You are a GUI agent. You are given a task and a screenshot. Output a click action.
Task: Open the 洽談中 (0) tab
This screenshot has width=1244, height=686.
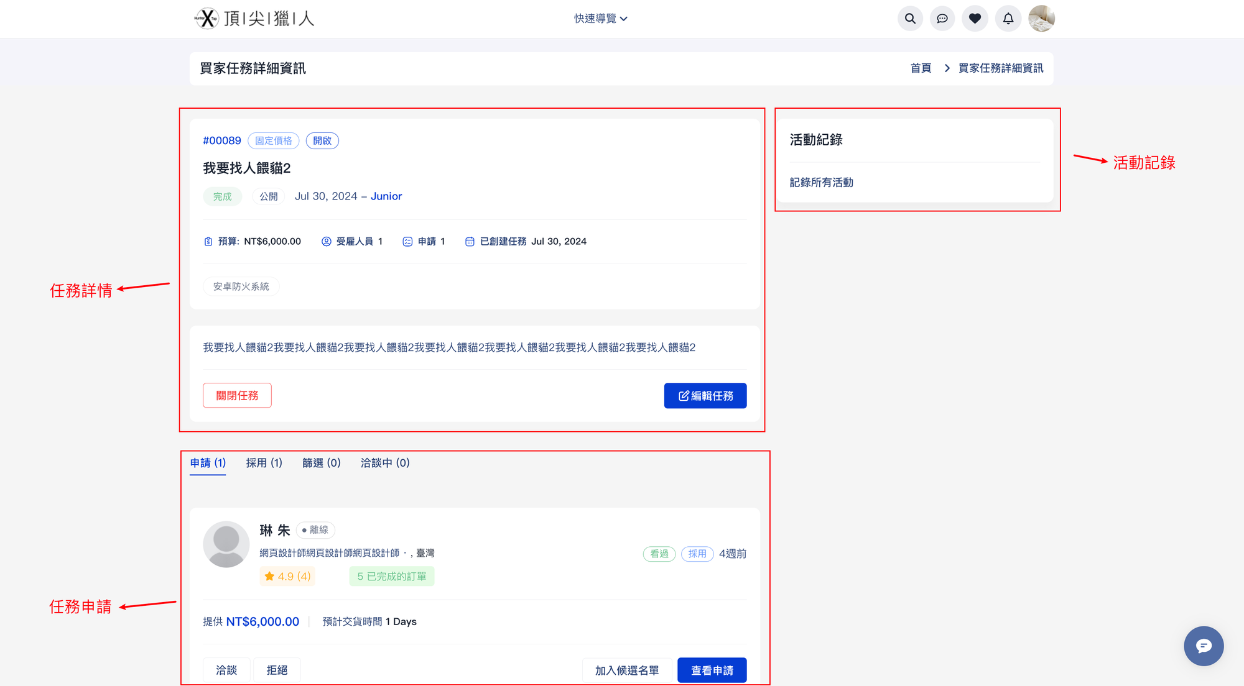click(x=384, y=463)
